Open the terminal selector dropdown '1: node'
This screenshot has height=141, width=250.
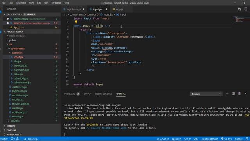point(206,94)
